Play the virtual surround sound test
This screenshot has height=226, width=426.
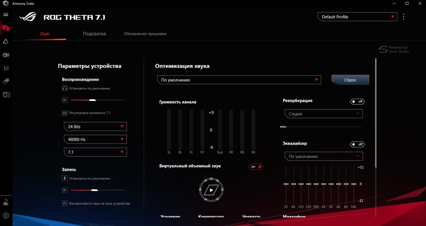(x=211, y=190)
